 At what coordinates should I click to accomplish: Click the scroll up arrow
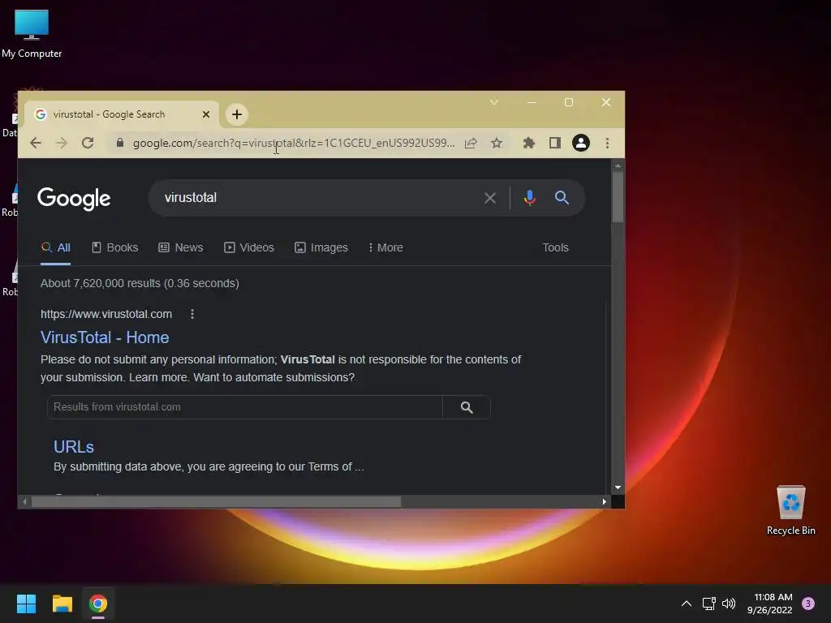tap(618, 165)
